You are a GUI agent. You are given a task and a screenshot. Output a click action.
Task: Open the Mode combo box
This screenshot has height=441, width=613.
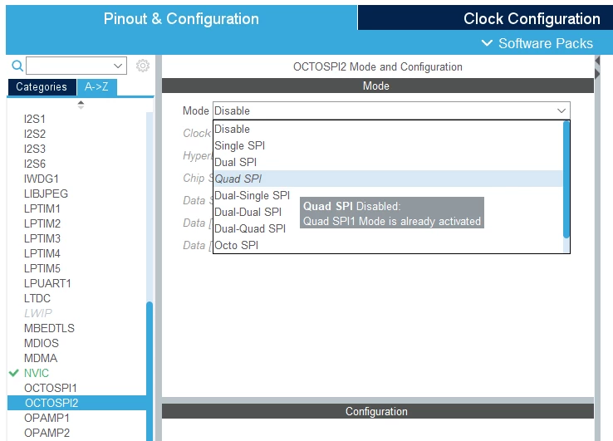point(391,110)
